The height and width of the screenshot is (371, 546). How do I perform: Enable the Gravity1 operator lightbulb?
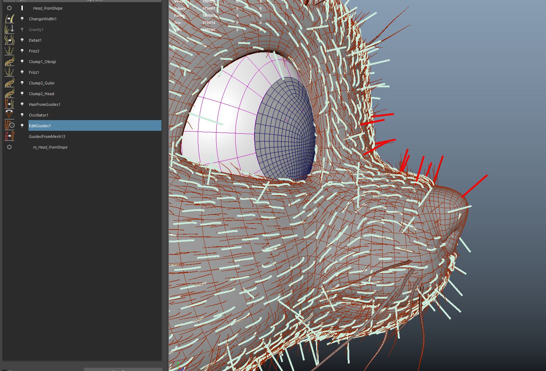(22, 30)
